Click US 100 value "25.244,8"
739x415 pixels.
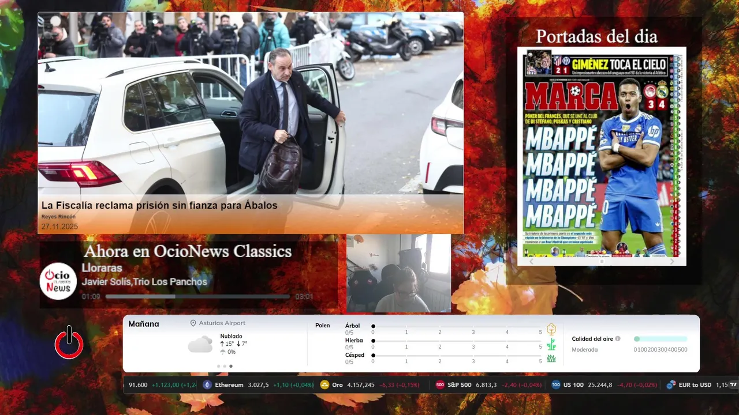(x=600, y=385)
